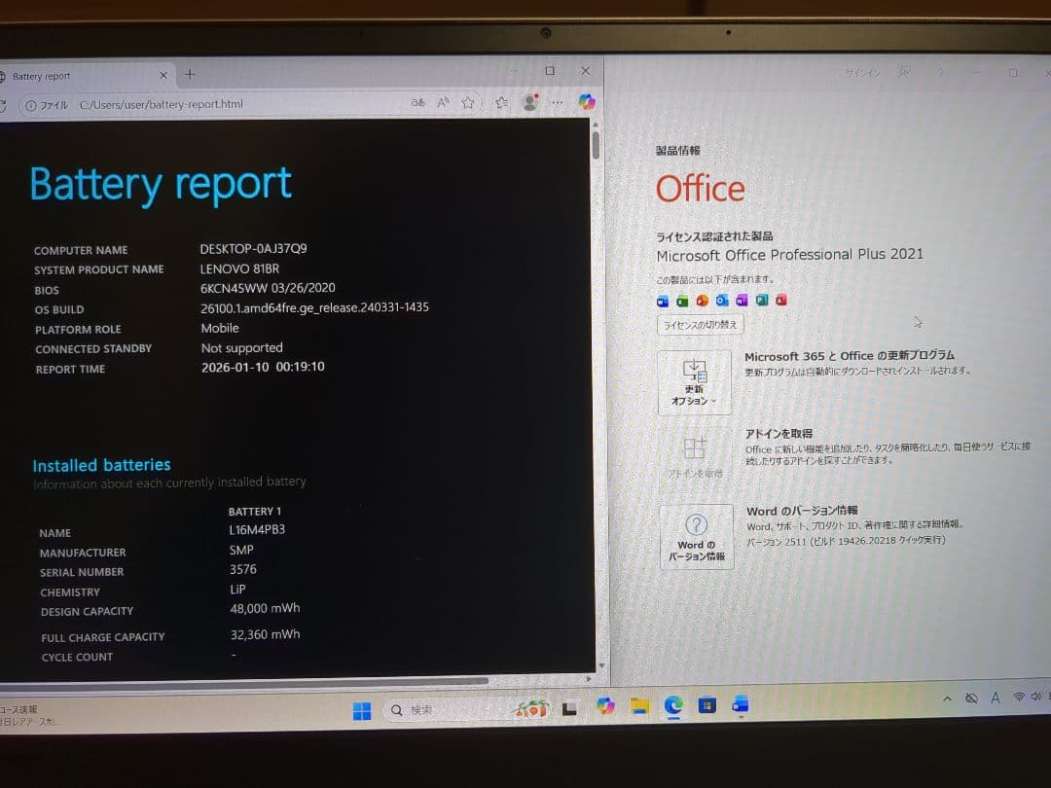Click the Word のバージョン情報 button
The width and height of the screenshot is (1051, 788).
696,537
